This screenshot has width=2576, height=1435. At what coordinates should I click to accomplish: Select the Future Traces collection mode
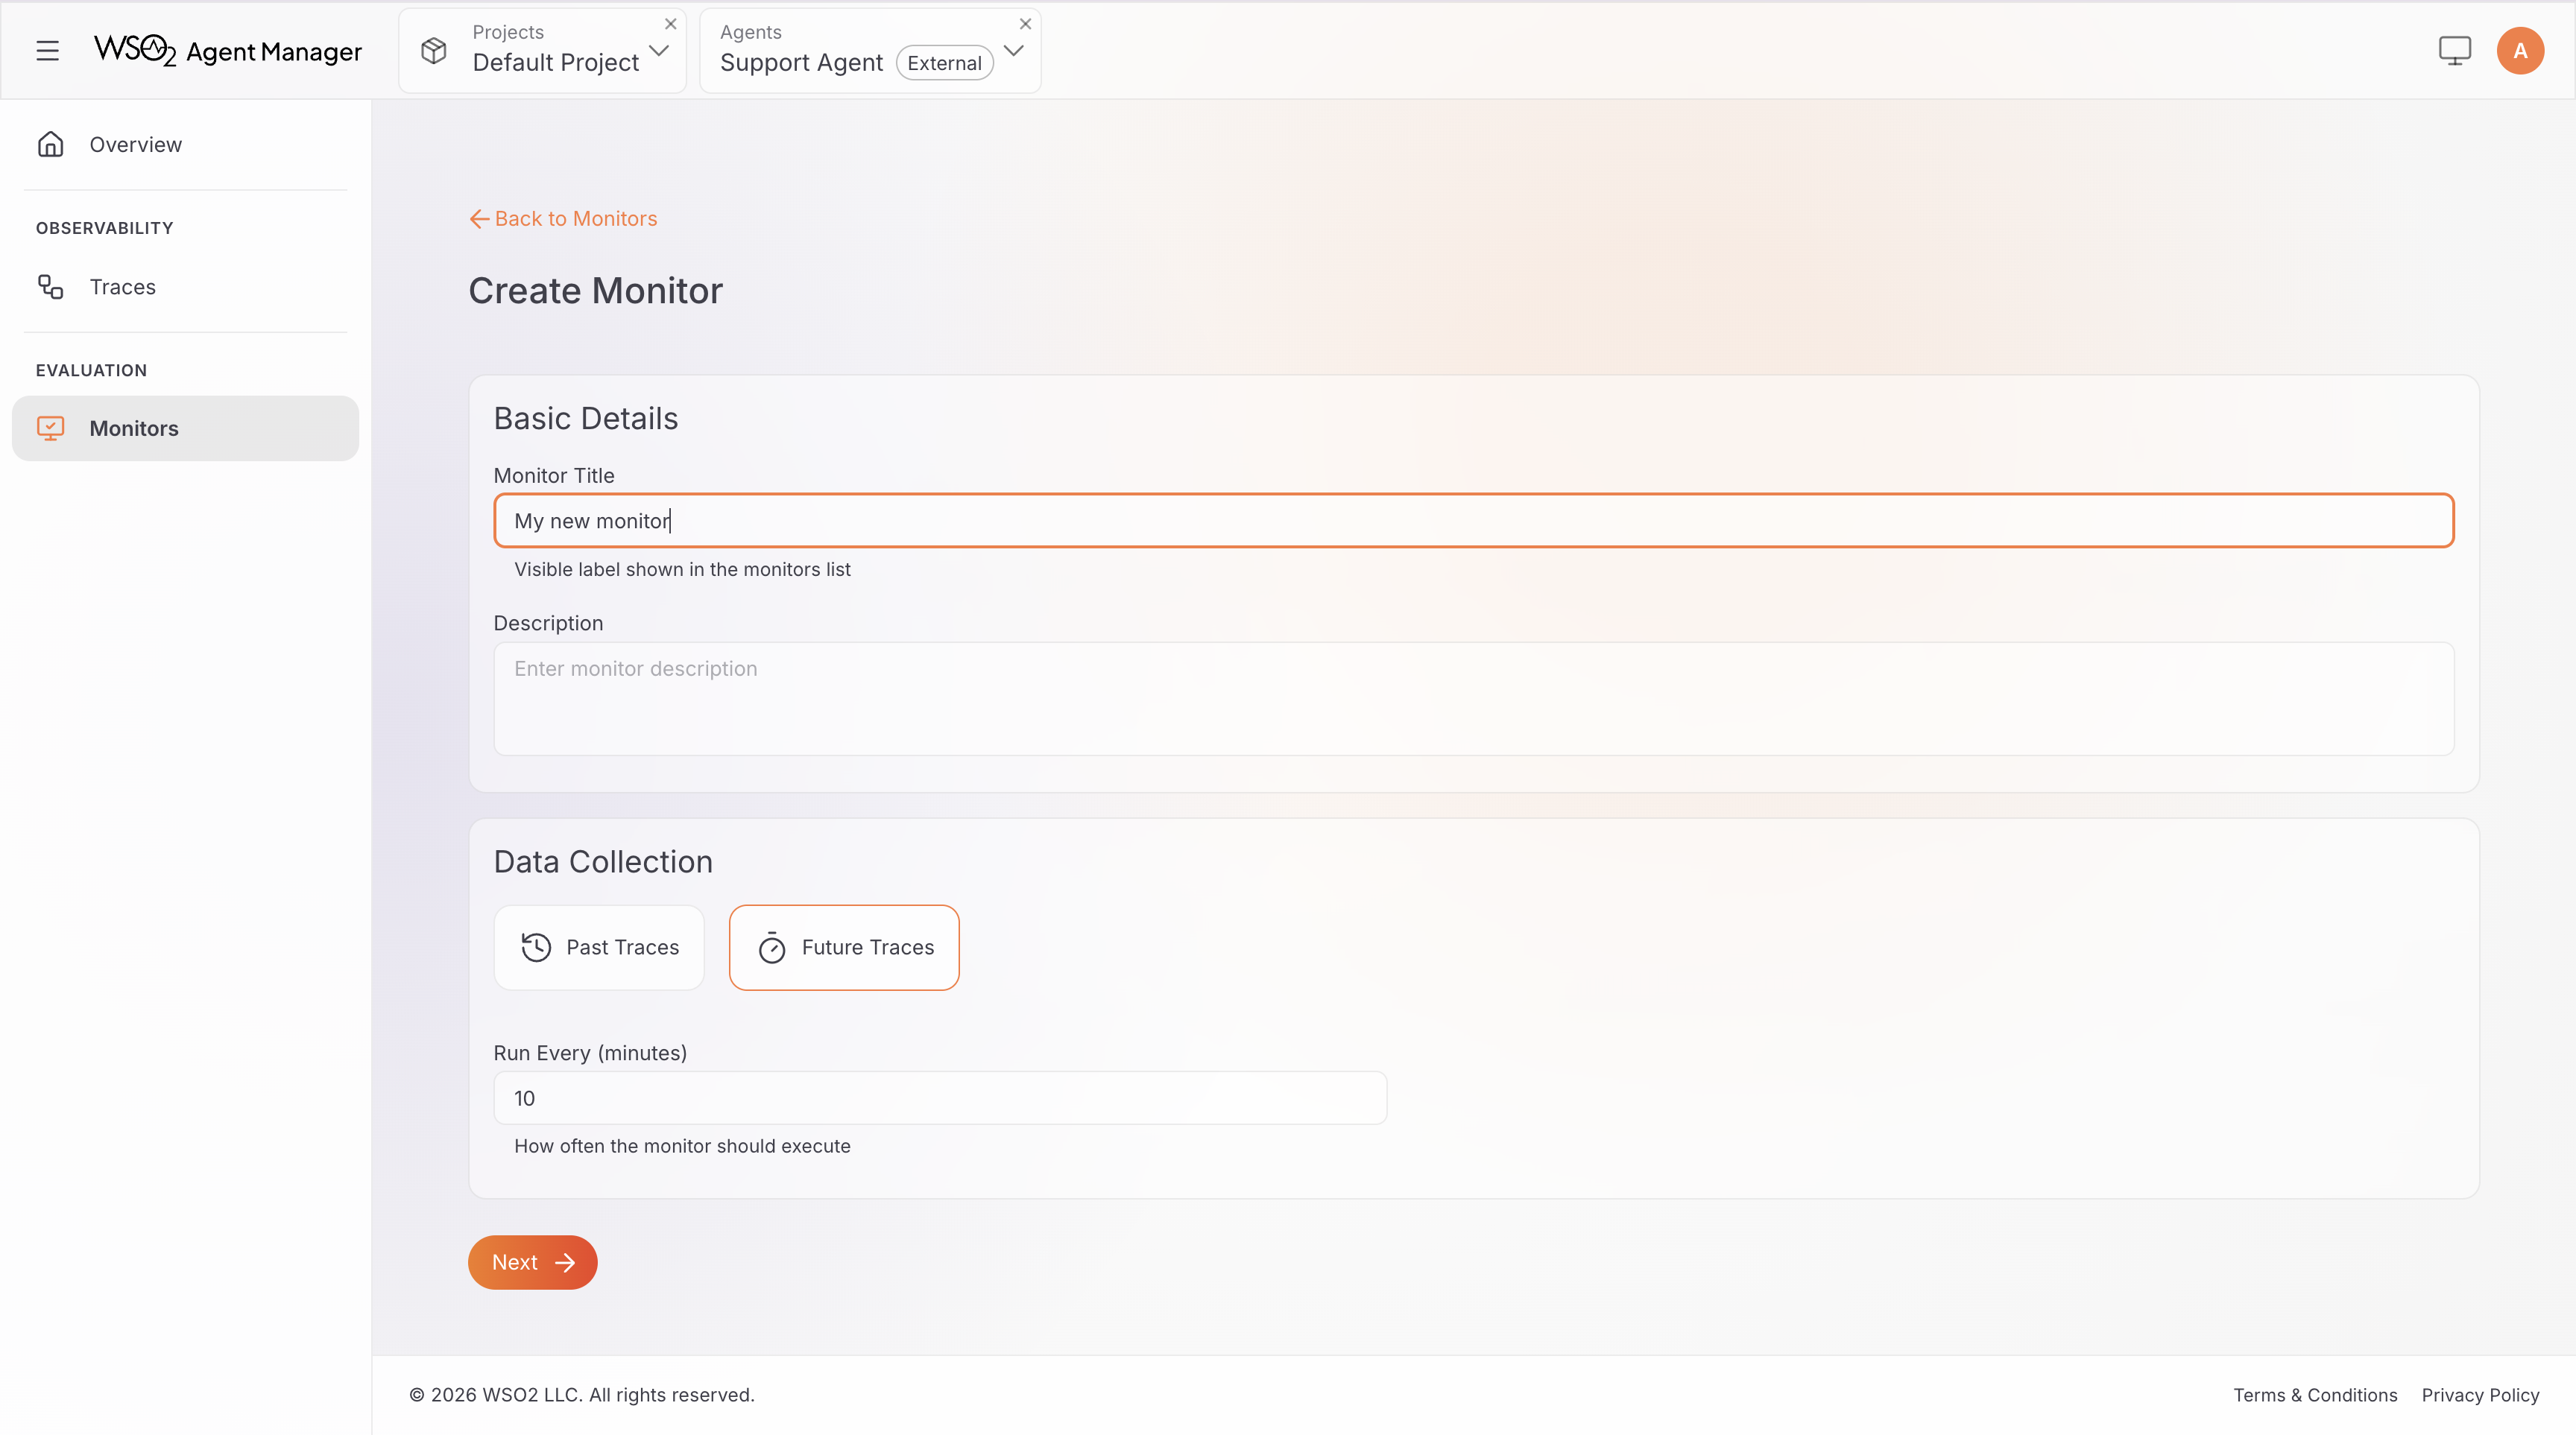pos(844,947)
